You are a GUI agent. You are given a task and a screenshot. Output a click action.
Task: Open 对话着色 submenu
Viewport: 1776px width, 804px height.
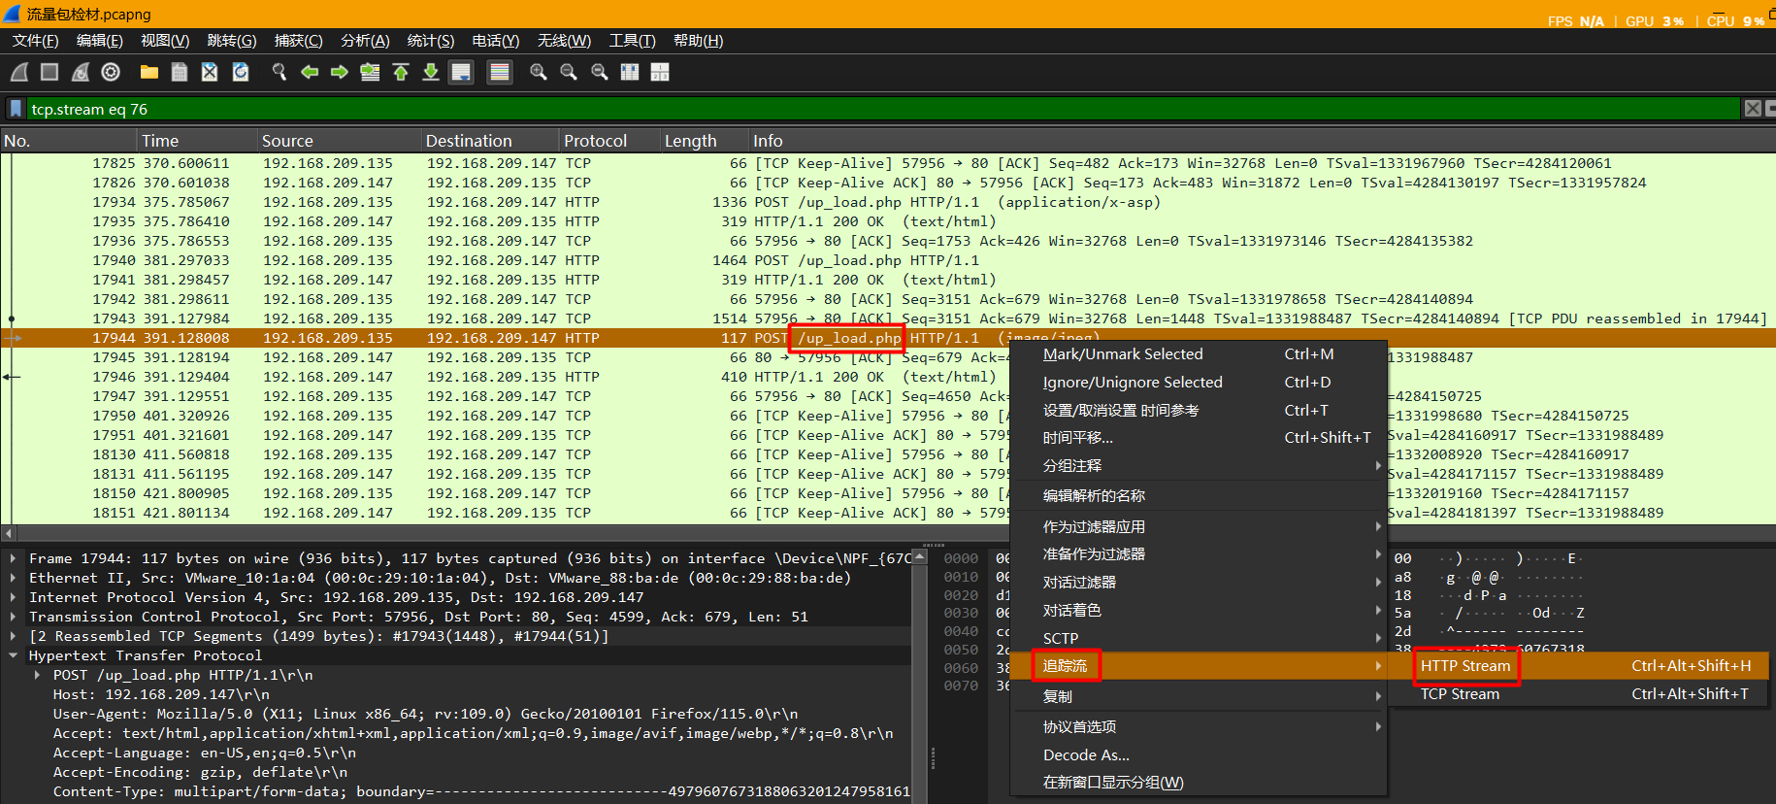[x=1199, y=611]
